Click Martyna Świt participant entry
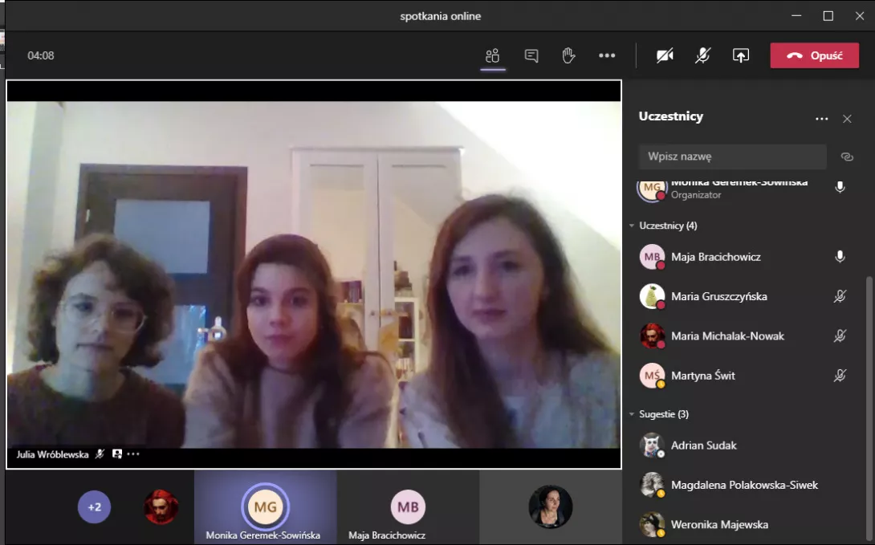This screenshot has height=545, width=875. pyautogui.click(x=702, y=376)
